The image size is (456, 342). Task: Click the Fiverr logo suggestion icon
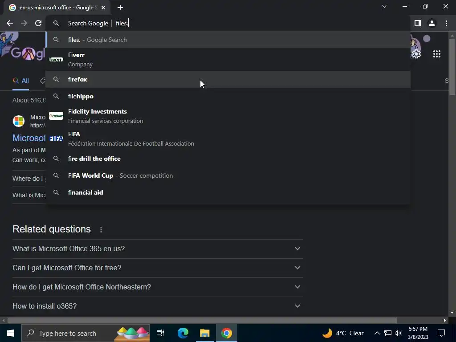tap(56, 60)
